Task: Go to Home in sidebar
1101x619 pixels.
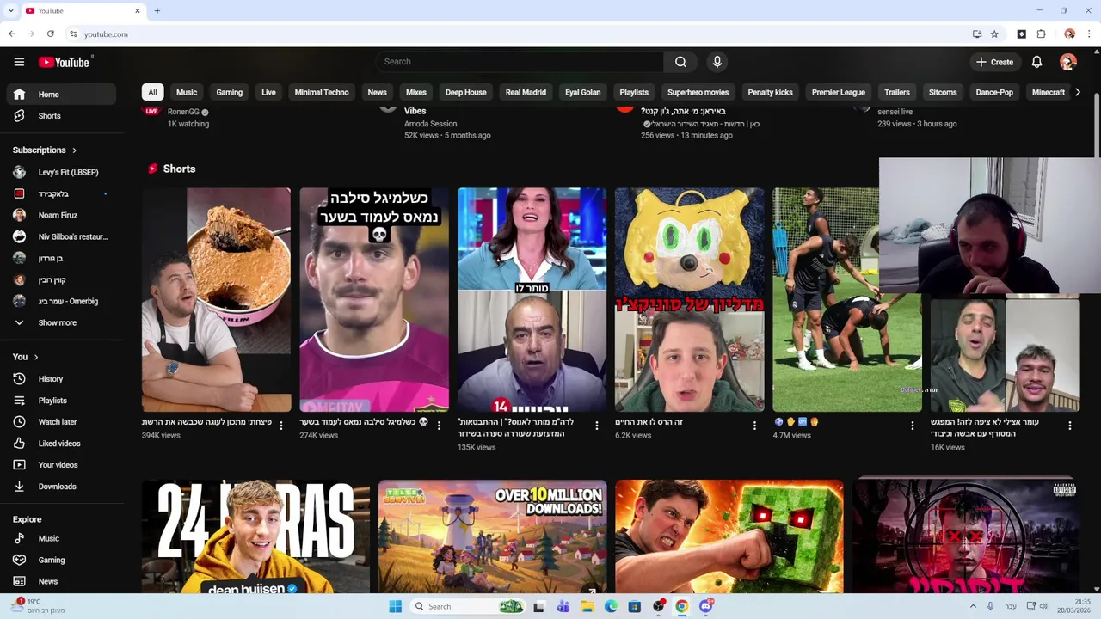Action: 59,95
